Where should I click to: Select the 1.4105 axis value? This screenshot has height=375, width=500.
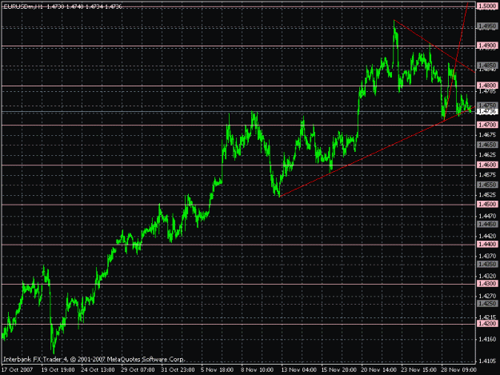point(487,361)
